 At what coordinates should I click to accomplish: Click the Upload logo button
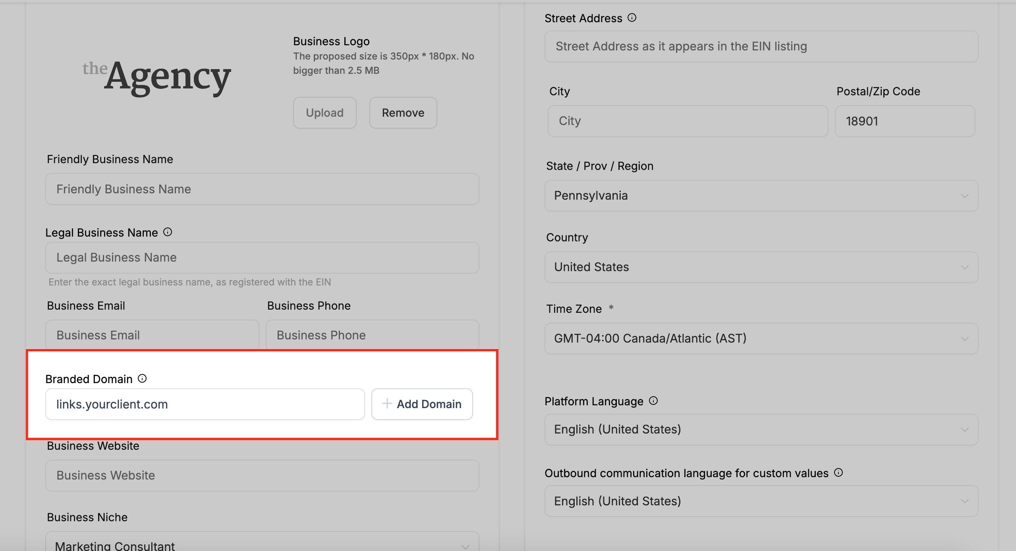click(x=325, y=113)
